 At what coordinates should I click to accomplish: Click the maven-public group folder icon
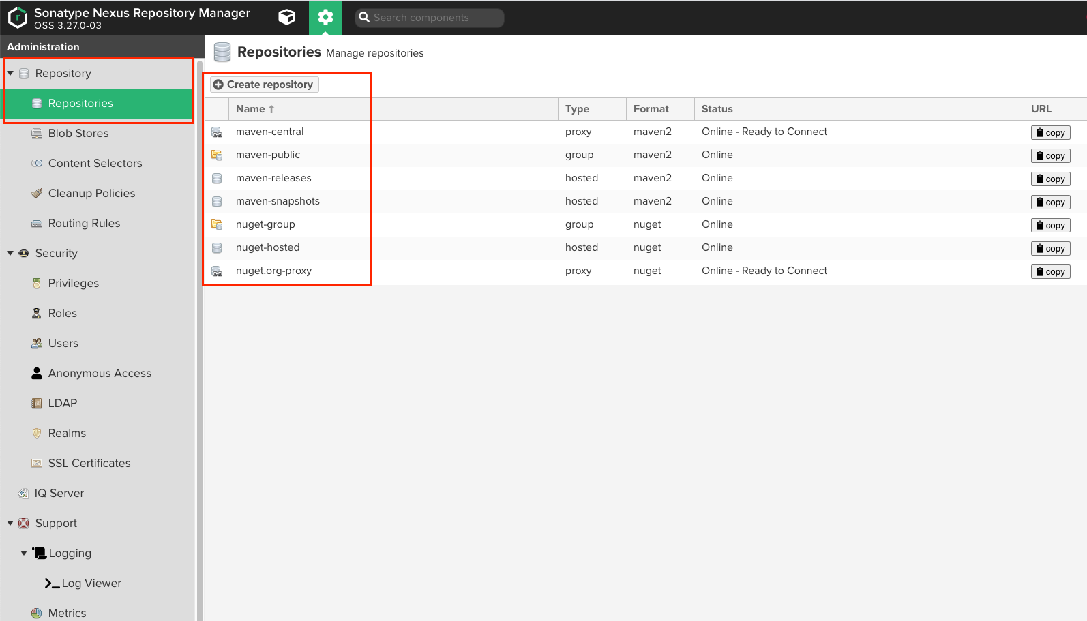pyautogui.click(x=217, y=155)
